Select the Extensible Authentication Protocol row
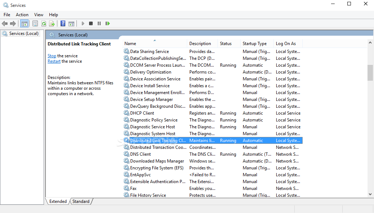The height and width of the screenshot is (213, 374). click(213, 182)
